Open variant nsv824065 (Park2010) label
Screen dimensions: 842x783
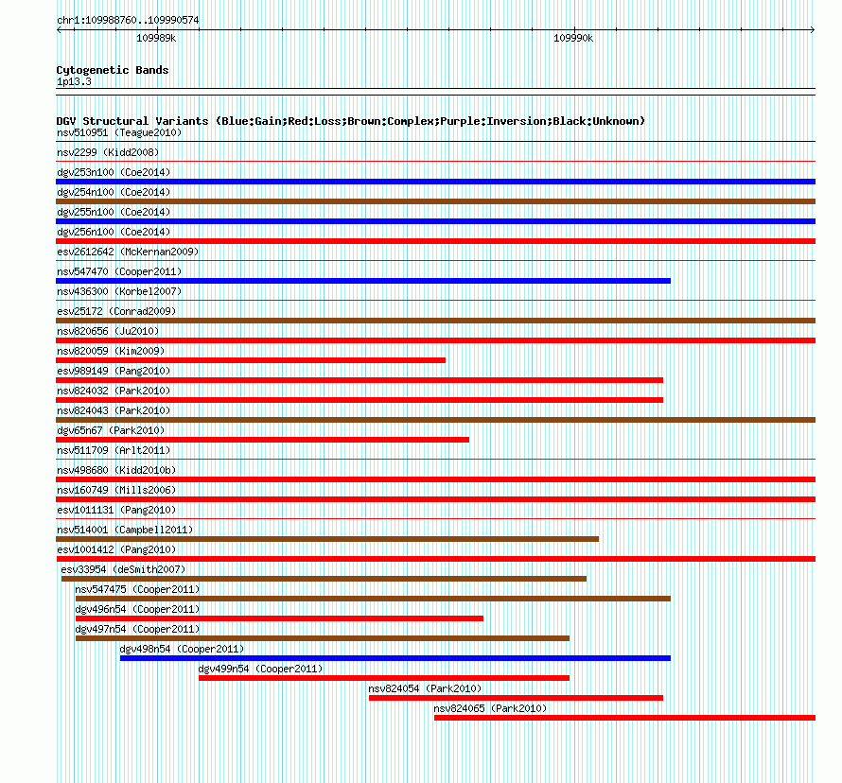(x=490, y=708)
